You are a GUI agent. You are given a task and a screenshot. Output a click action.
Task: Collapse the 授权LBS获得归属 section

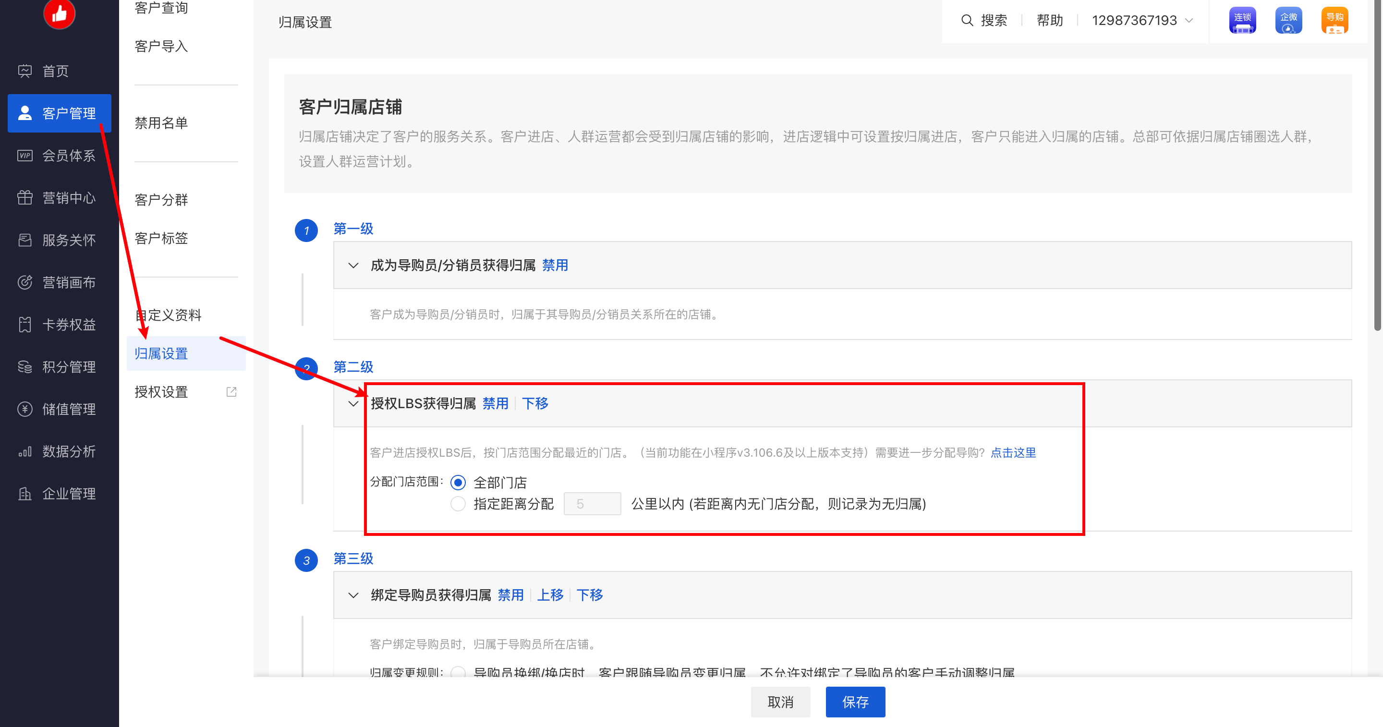(353, 403)
